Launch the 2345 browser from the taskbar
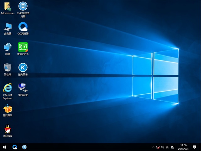201x151 pixels. [24, 147]
